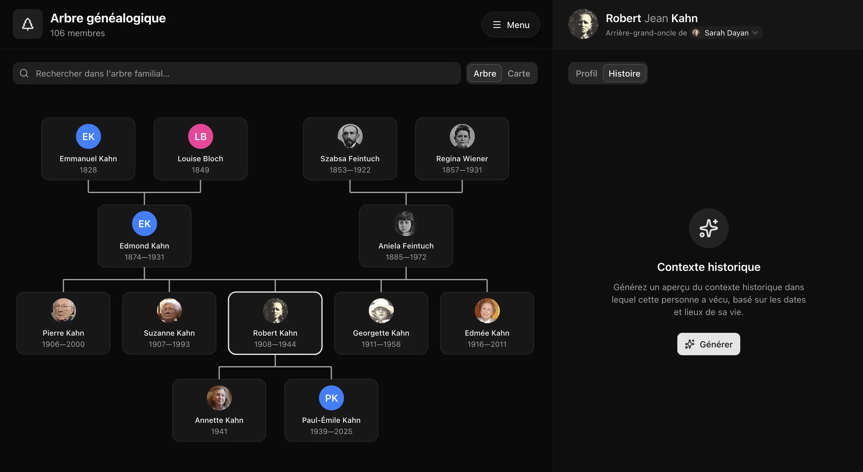The image size is (863, 472).
Task: Click the search magnifier icon
Action: [x=24, y=73]
